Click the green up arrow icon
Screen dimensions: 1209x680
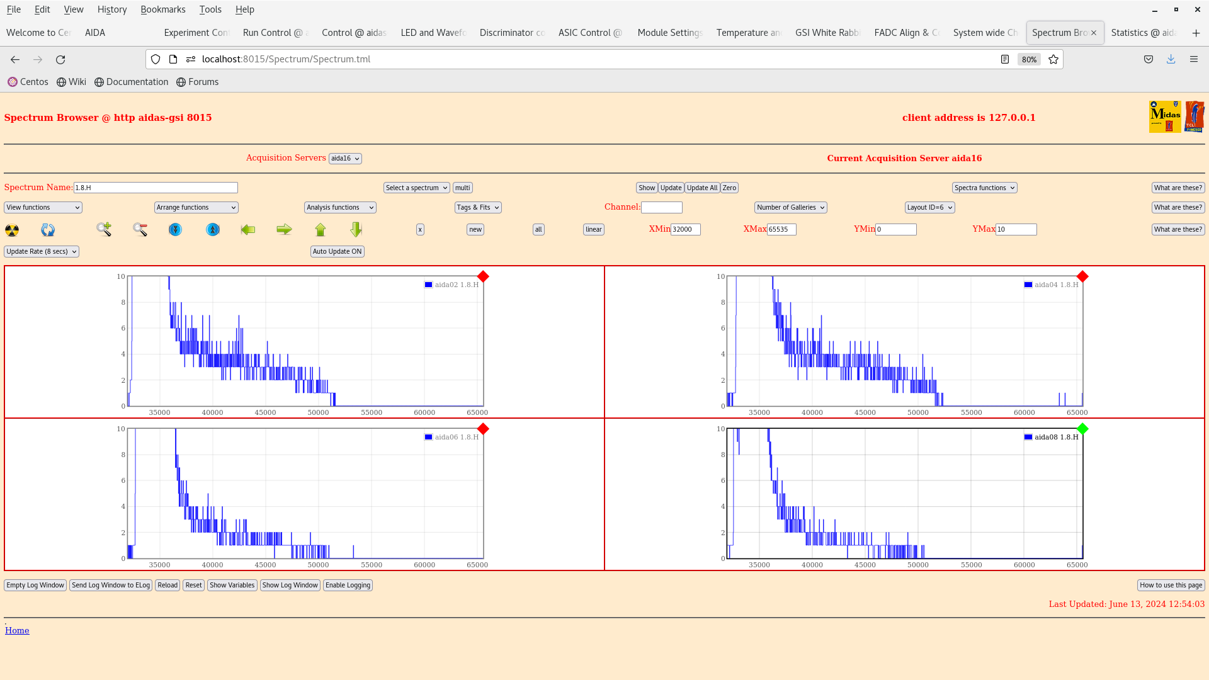[x=321, y=230]
